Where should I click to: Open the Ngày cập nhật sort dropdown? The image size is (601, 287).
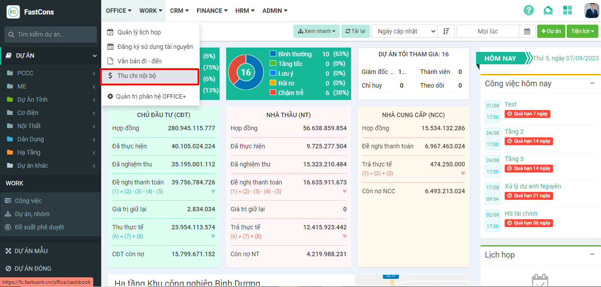405,31
